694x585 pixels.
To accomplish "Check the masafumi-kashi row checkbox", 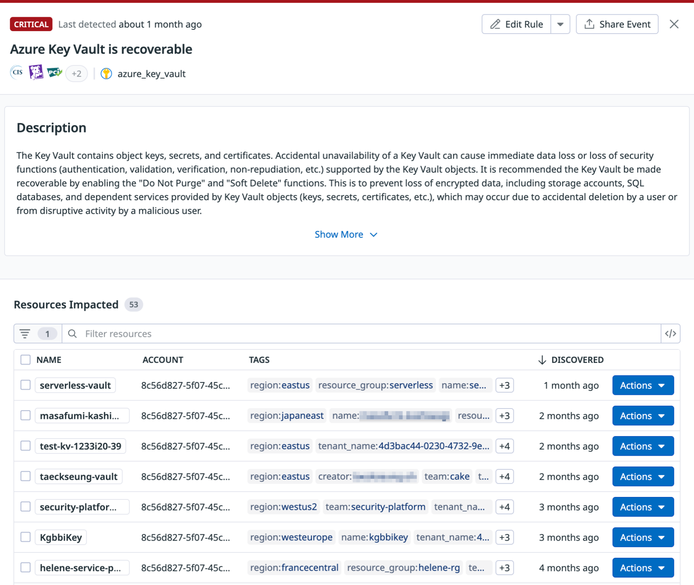I will point(25,415).
